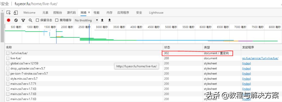
Task: Enable the 禁用缓存 checkbox
Action: (57, 20)
